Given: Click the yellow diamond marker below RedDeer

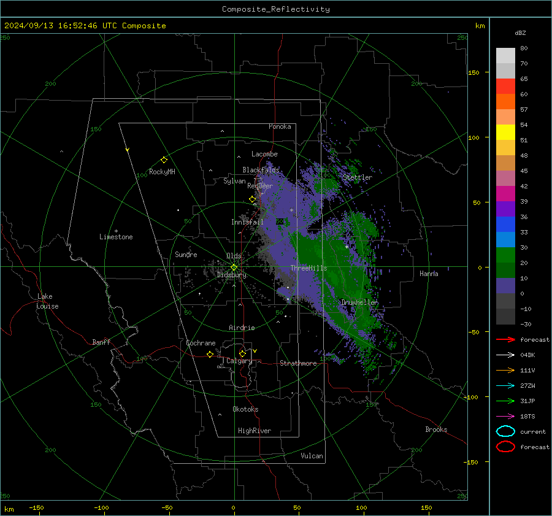Looking at the screenshot, I should pos(253,199).
